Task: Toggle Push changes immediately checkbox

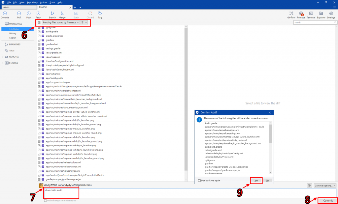Action: (45, 201)
